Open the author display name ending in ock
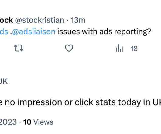The image size is (161, 134). point(6,20)
